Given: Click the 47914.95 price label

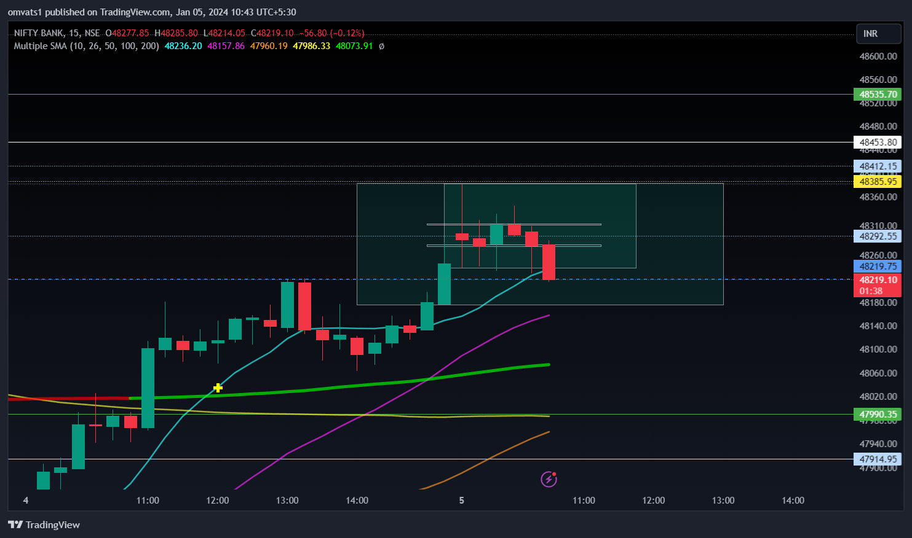Looking at the screenshot, I should pos(878,459).
